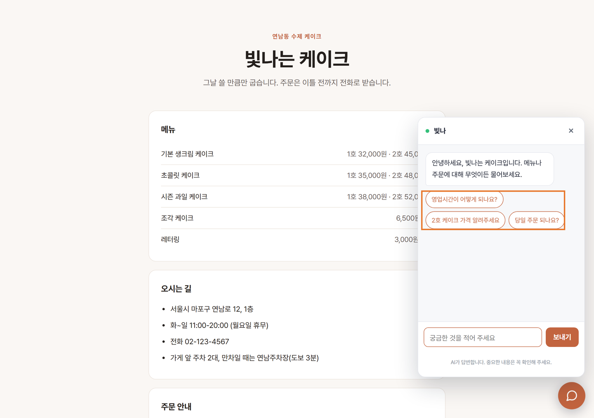
Task: Click the 보내기 send button
Action: 562,337
